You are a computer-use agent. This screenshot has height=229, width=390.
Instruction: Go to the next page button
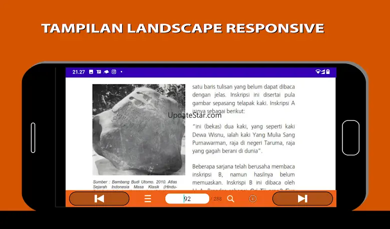302,198
